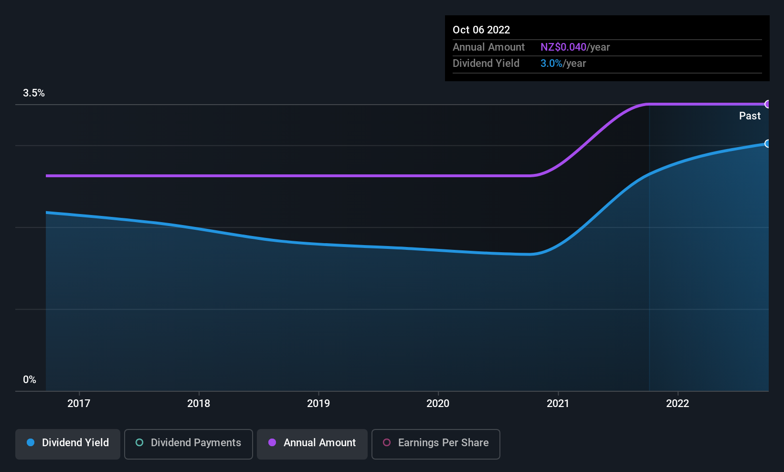Click the 2022 x-axis label

[678, 403]
